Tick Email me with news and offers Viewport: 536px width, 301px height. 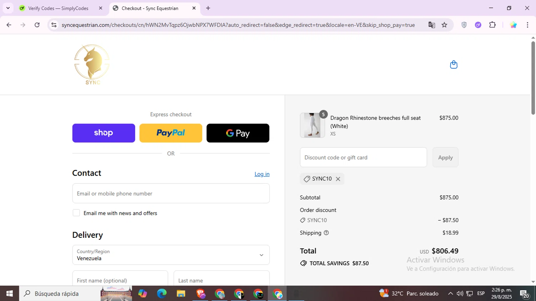click(76, 213)
